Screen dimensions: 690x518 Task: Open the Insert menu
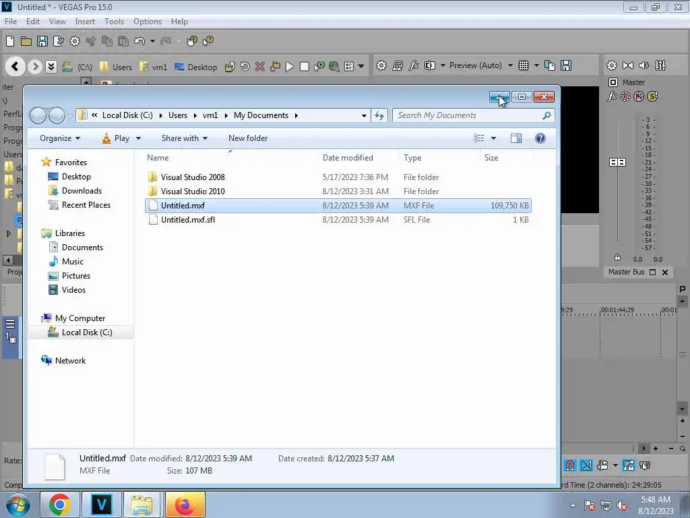(85, 22)
